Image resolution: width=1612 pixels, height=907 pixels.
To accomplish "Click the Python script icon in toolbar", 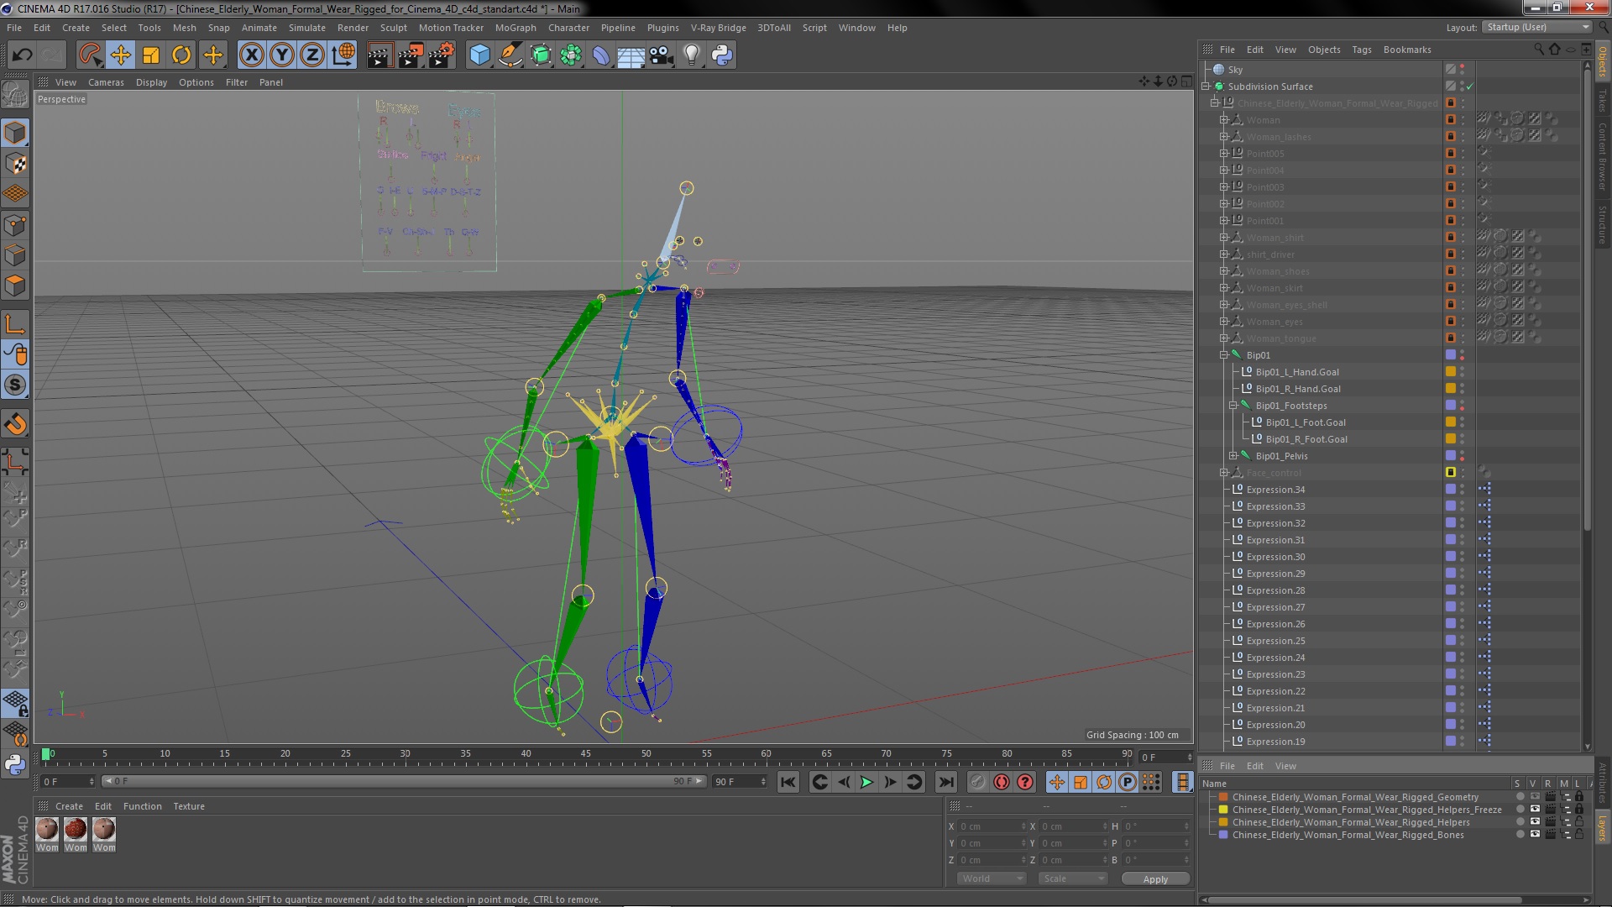I will coord(722,55).
